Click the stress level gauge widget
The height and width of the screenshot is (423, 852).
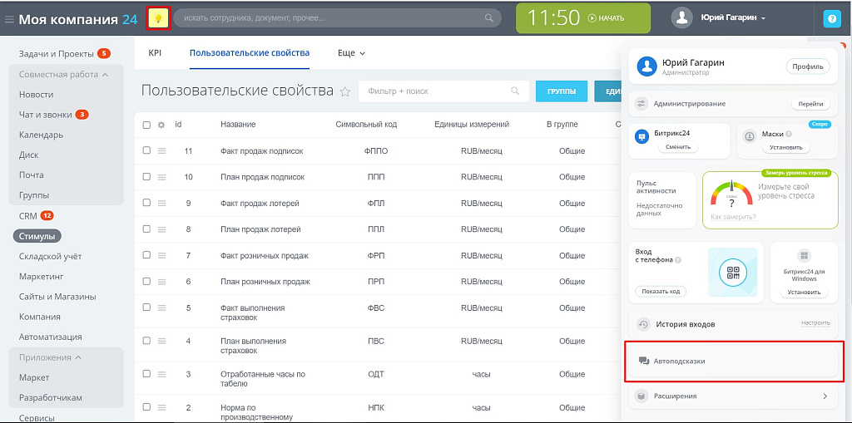pos(731,197)
